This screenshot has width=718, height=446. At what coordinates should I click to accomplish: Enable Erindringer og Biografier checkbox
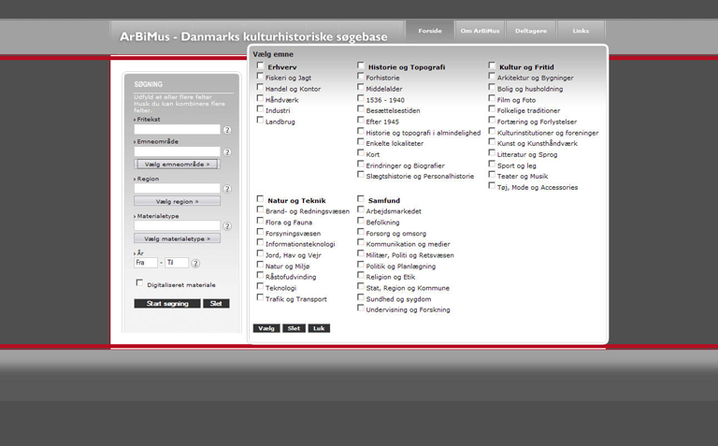click(361, 164)
